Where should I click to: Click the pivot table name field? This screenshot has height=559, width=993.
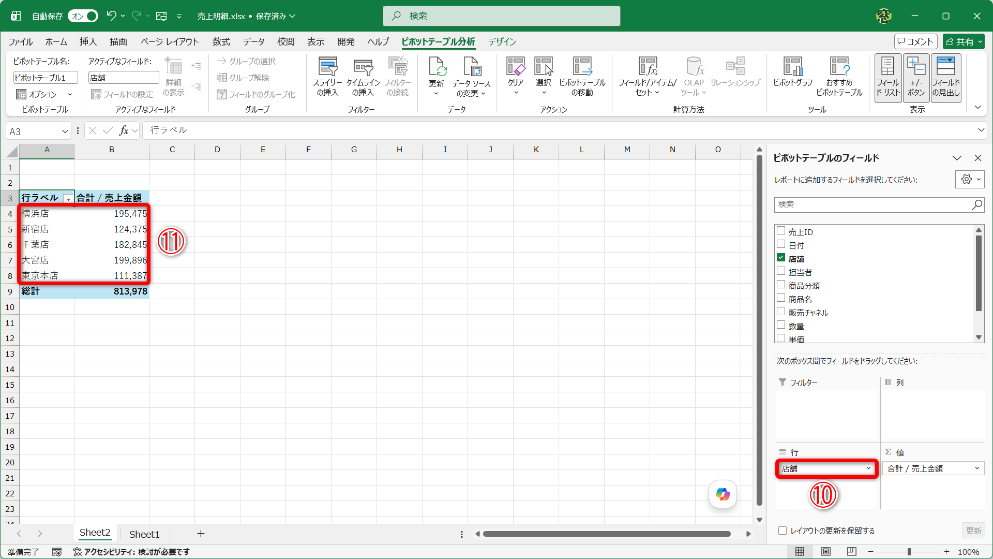tap(46, 78)
